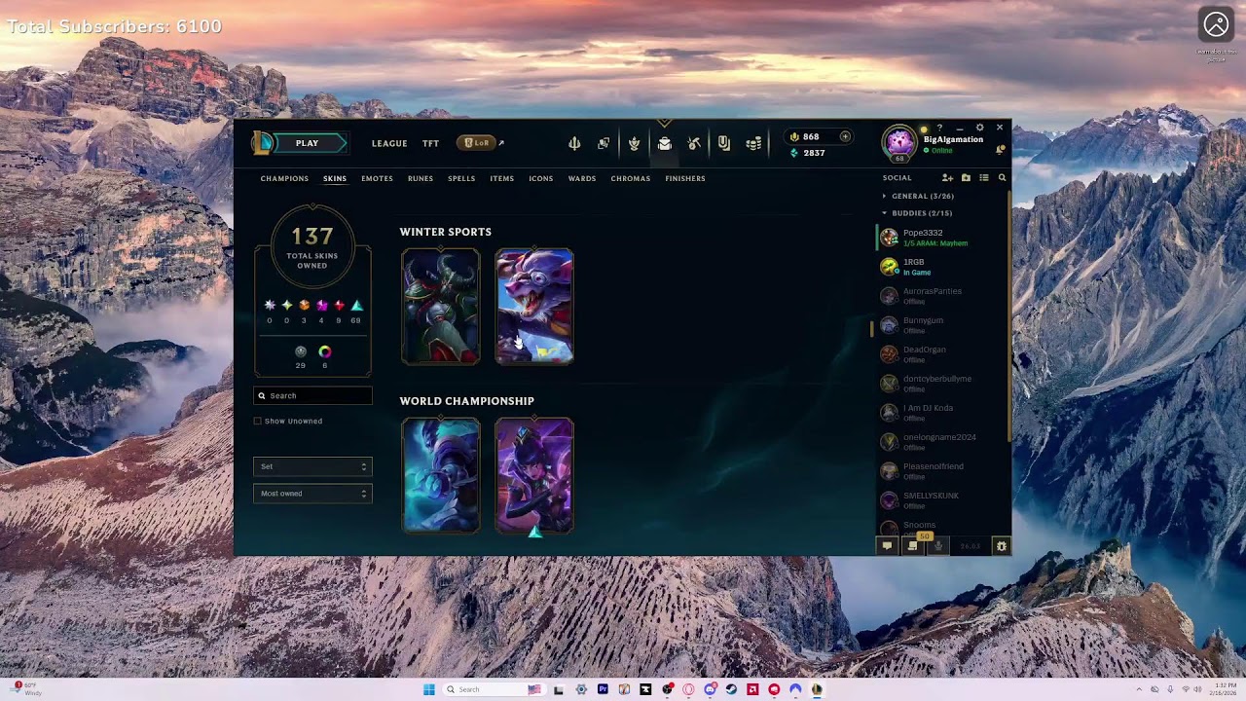
Task: Show hidden icons in the system tray
Action: click(1139, 689)
